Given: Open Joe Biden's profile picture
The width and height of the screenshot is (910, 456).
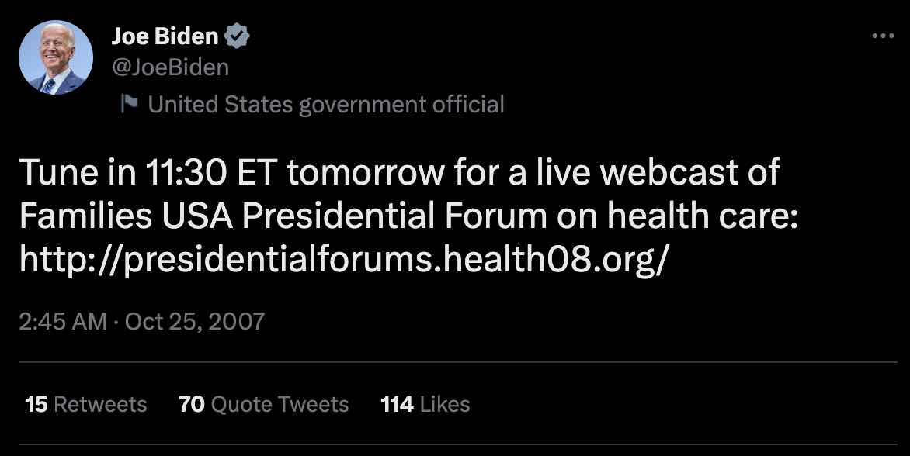Looking at the screenshot, I should [56, 57].
